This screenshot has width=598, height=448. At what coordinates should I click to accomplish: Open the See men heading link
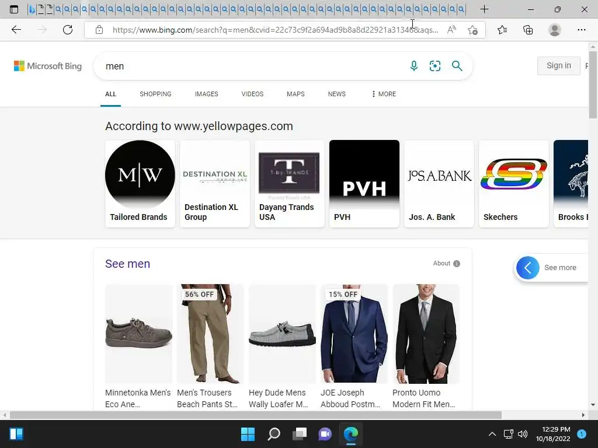pos(128,264)
